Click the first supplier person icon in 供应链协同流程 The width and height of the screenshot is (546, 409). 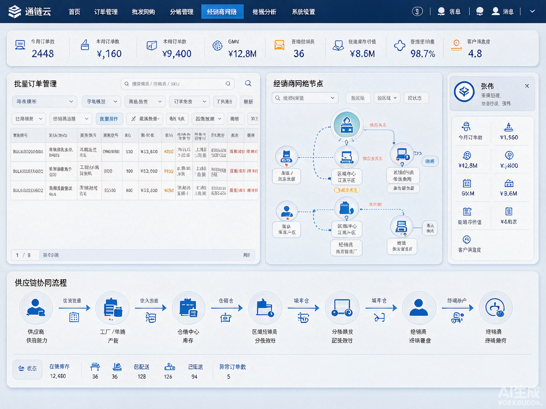(36, 308)
